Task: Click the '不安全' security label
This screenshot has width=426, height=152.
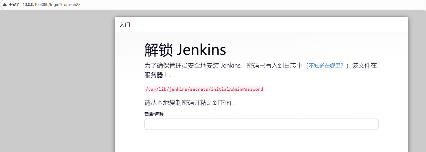Action: pos(14,4)
